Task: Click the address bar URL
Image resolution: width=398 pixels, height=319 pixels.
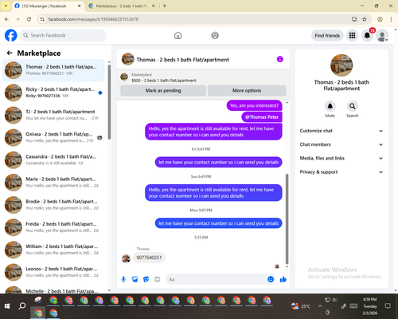Action: pyautogui.click(x=93, y=19)
